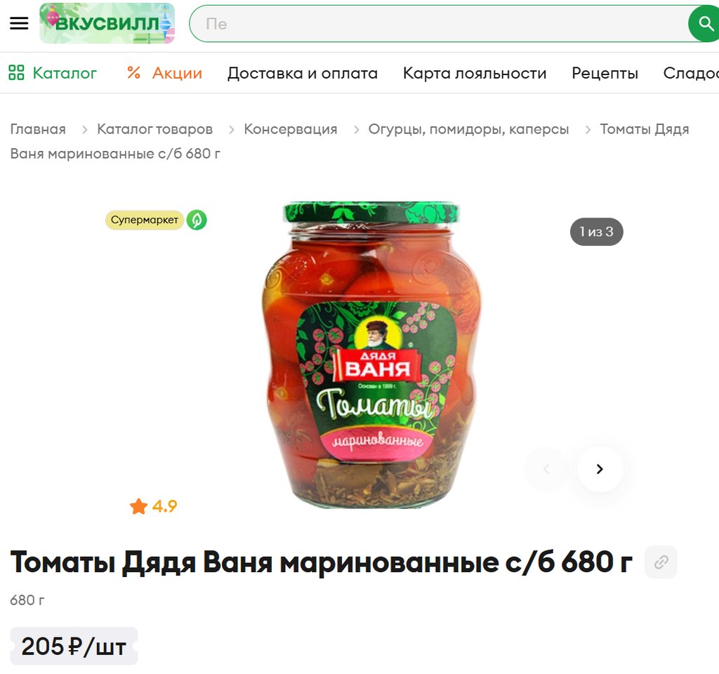
Task: Click the green leaf badge icon
Action: (x=197, y=220)
